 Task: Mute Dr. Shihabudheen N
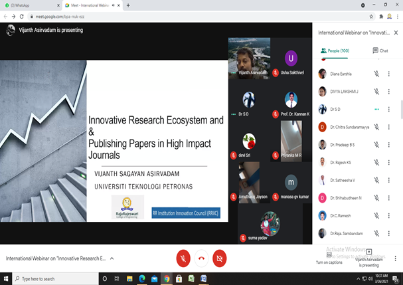[376, 198]
